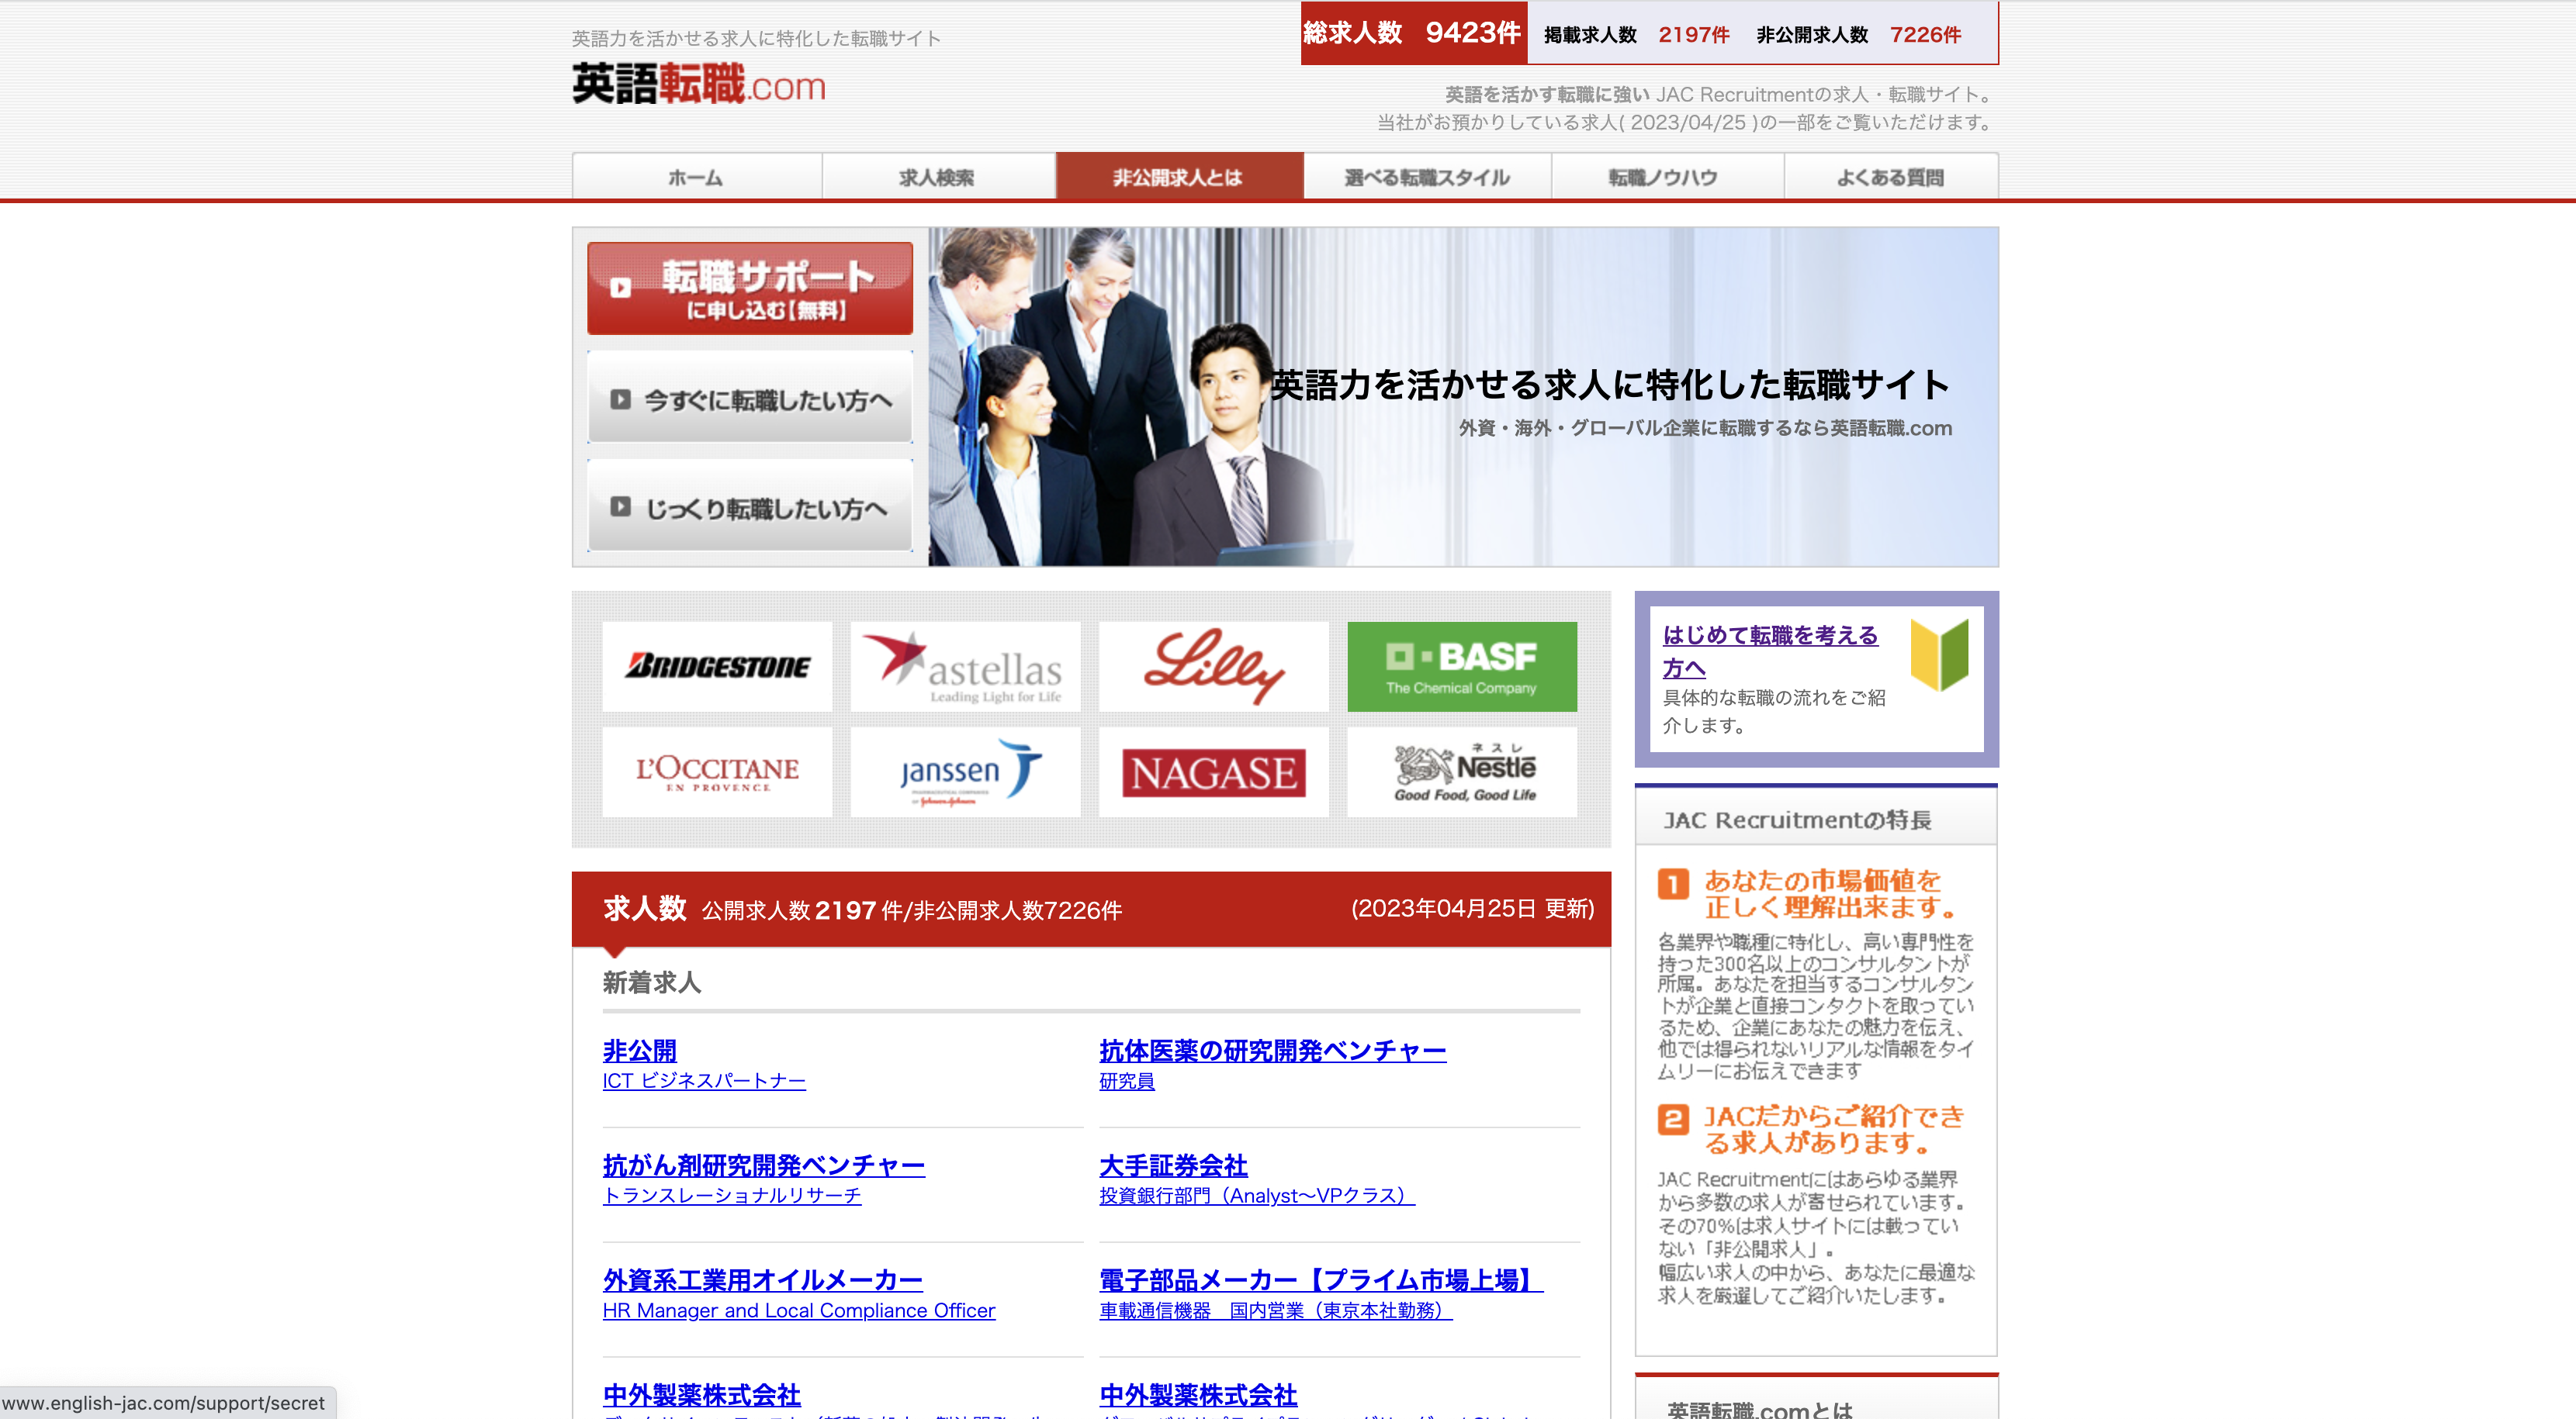Open the Janssen company logo
Screen dimensions: 2576x1419
tap(964, 772)
